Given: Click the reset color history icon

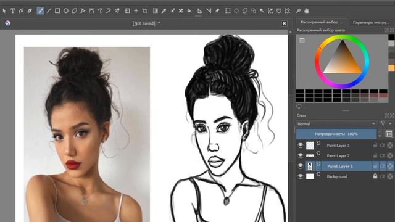Looking at the screenshot, I should tap(299, 106).
